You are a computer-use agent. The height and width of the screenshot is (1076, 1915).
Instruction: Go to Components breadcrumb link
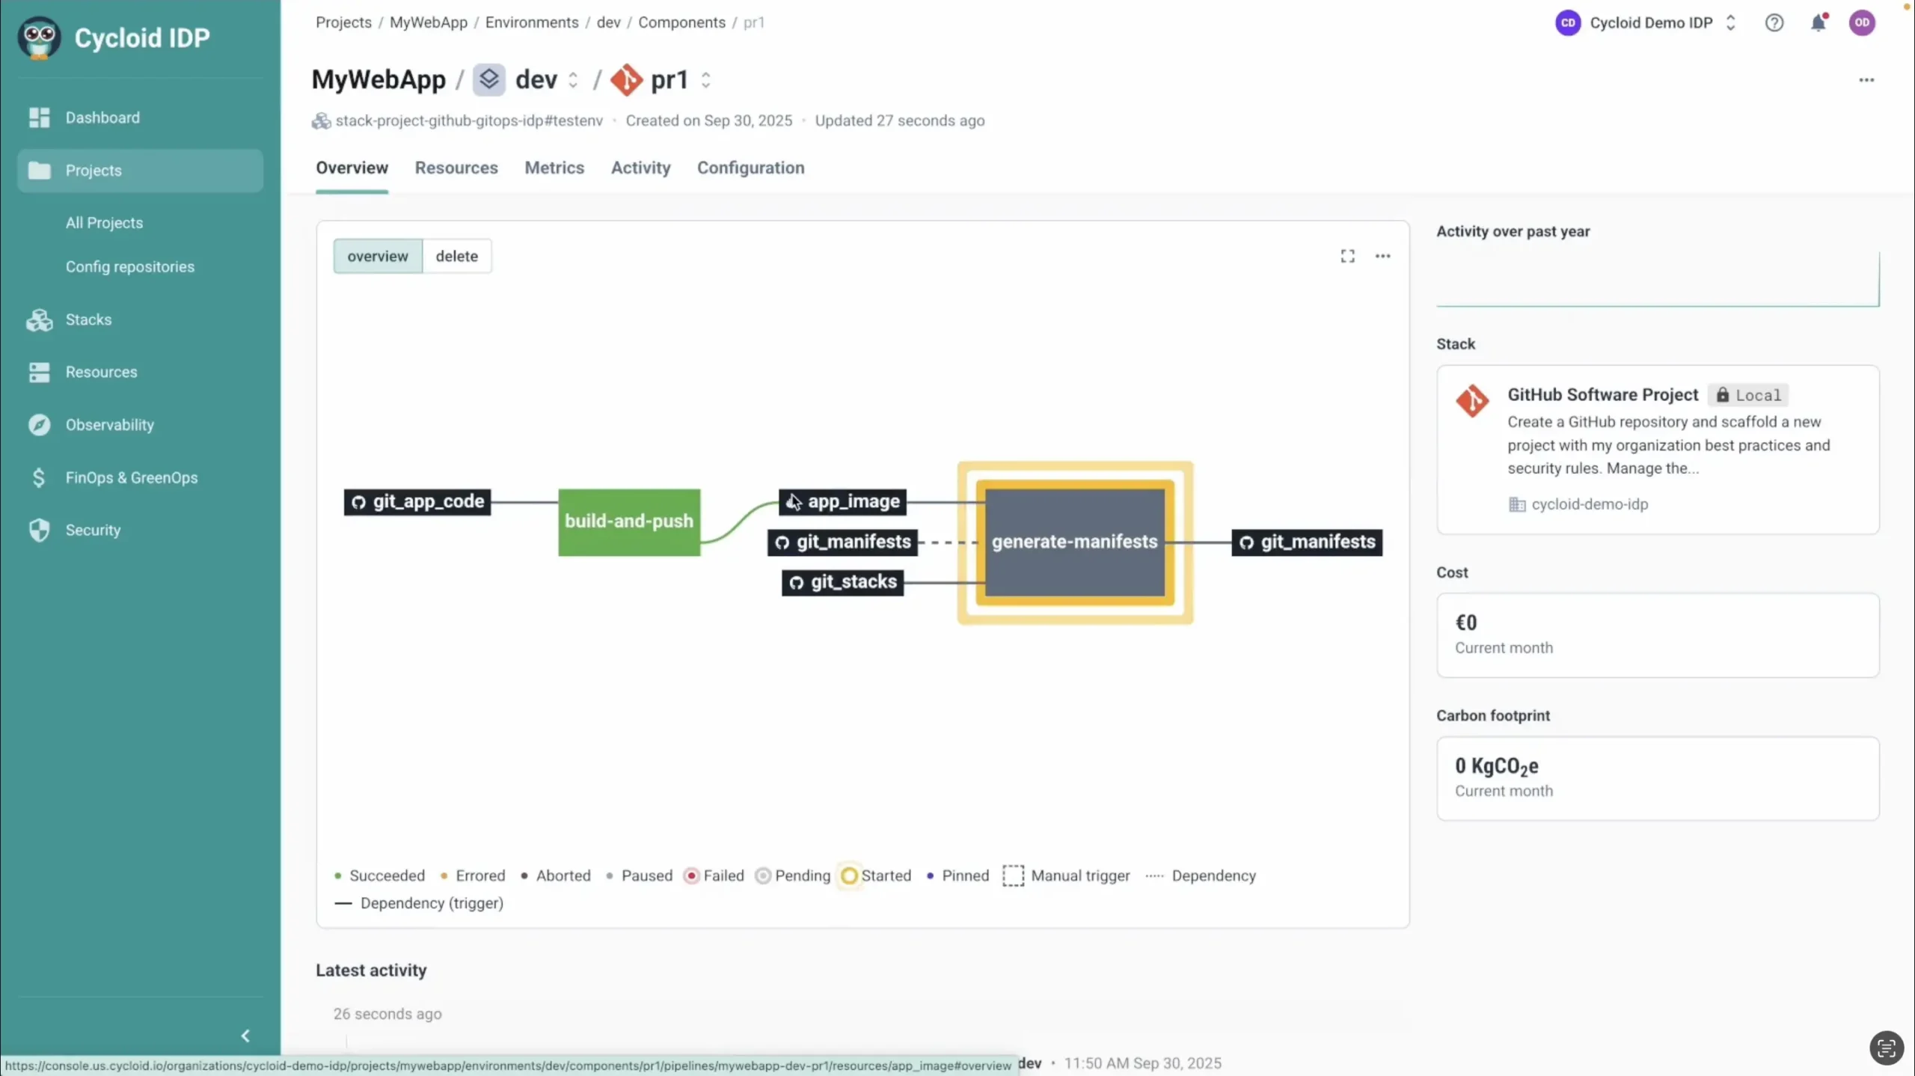(x=681, y=22)
